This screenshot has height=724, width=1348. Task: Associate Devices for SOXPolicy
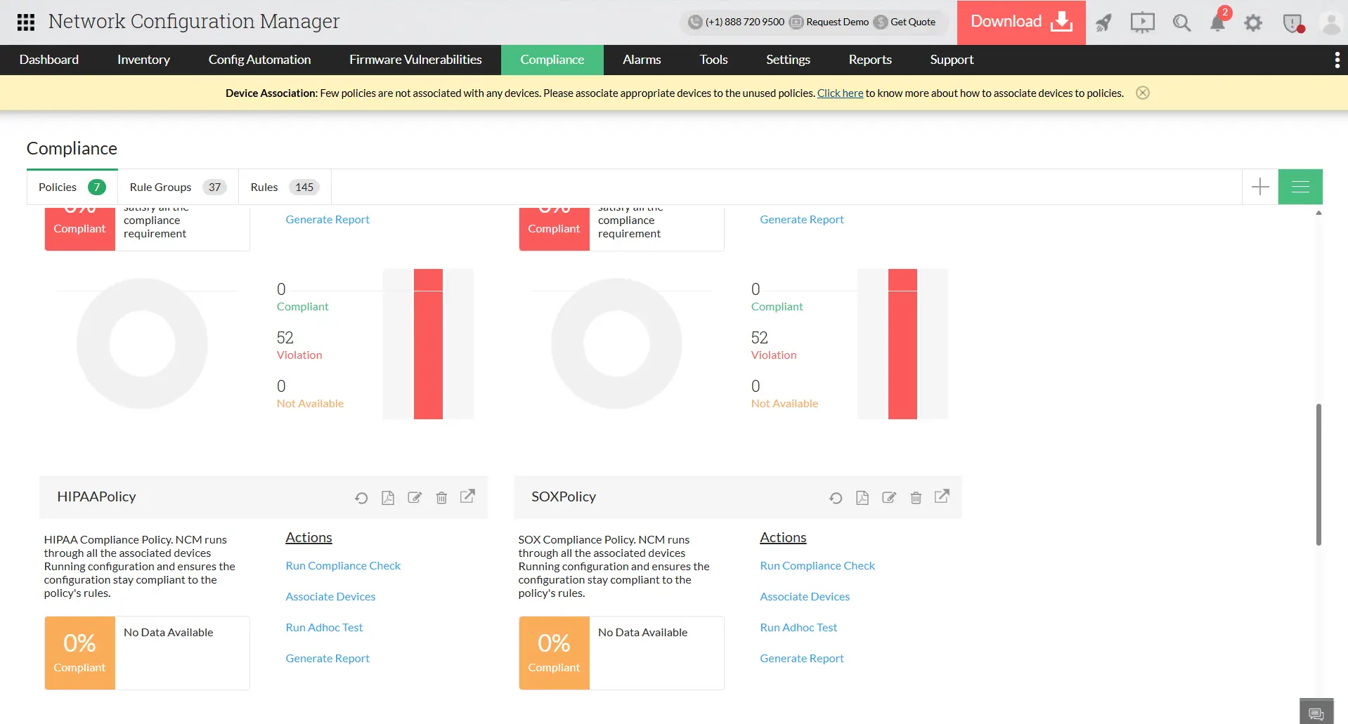coord(805,596)
